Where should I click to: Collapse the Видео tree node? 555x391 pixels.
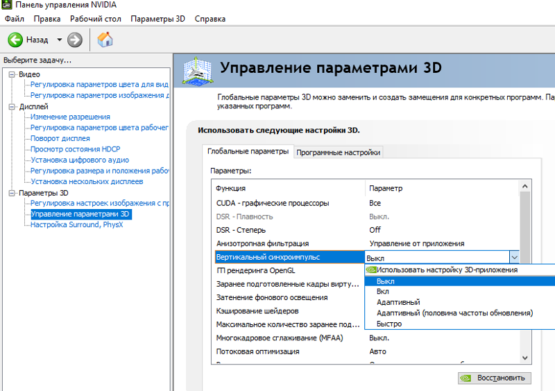click(x=12, y=74)
